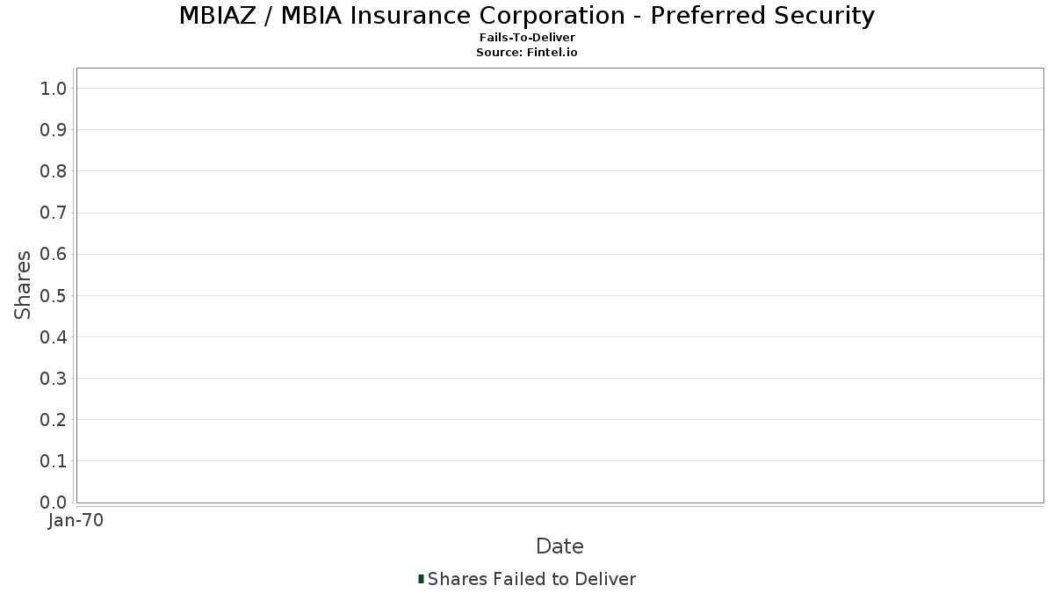Click the 0.0 y-axis tick label
The image size is (1054, 593).
(x=54, y=503)
